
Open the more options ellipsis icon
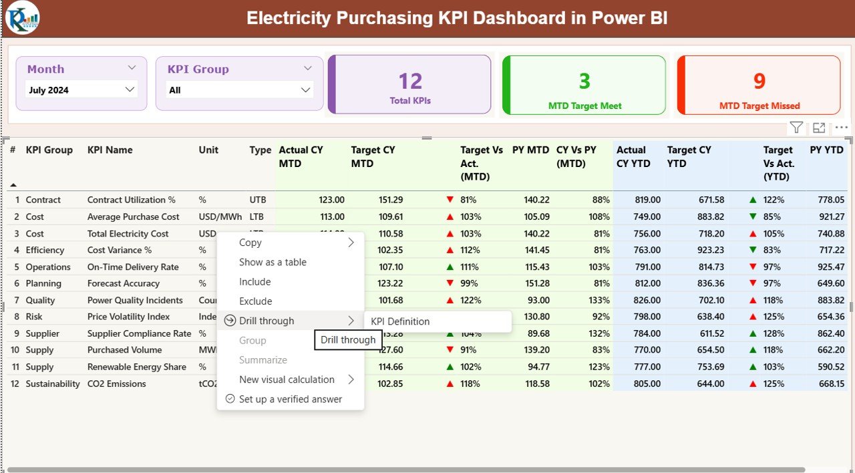tap(841, 128)
